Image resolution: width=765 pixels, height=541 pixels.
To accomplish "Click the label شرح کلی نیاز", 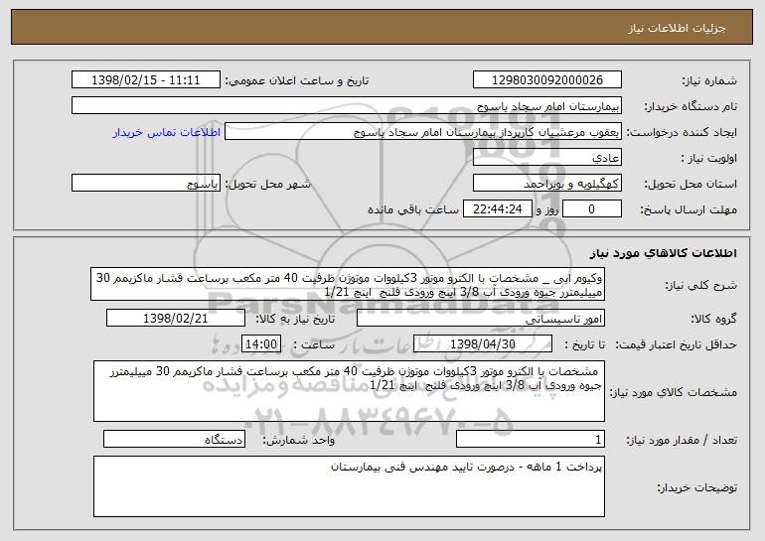I will tap(701, 285).
